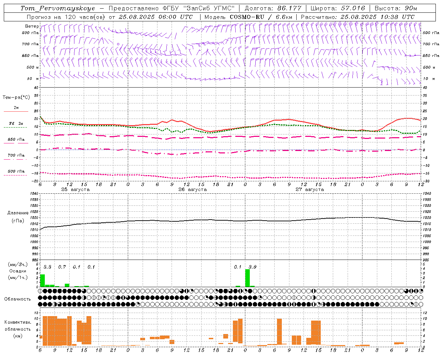Click the red 2м temperature legend line
441x353 pixels.
(x=16, y=112)
